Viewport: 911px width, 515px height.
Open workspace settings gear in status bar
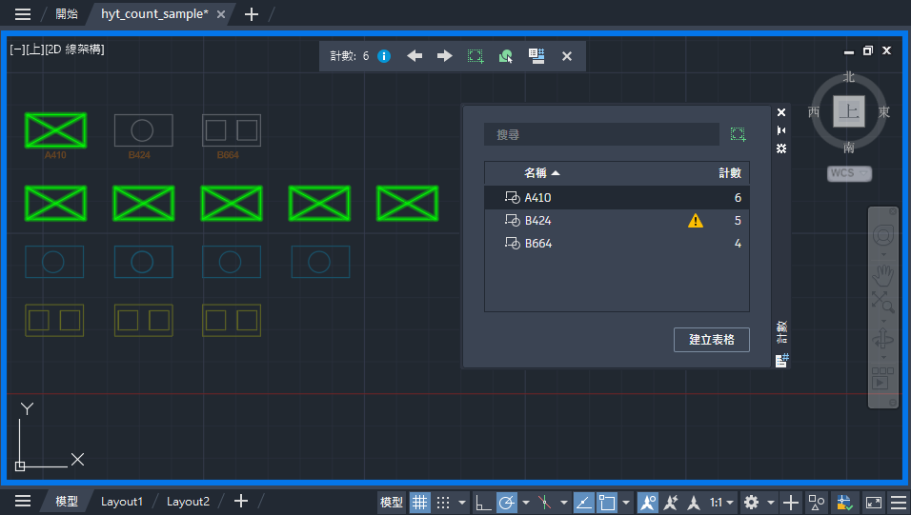[751, 502]
